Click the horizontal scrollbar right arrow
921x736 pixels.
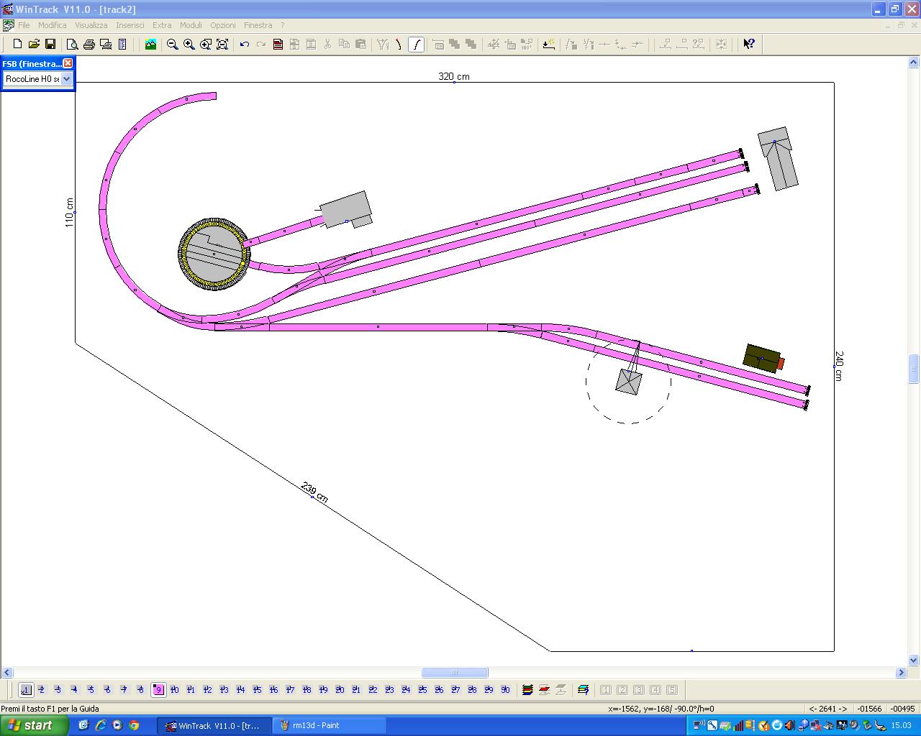coord(901,673)
